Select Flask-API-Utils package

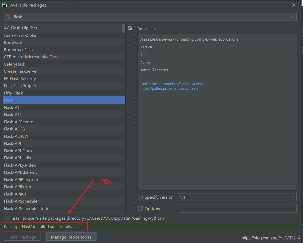64,158
